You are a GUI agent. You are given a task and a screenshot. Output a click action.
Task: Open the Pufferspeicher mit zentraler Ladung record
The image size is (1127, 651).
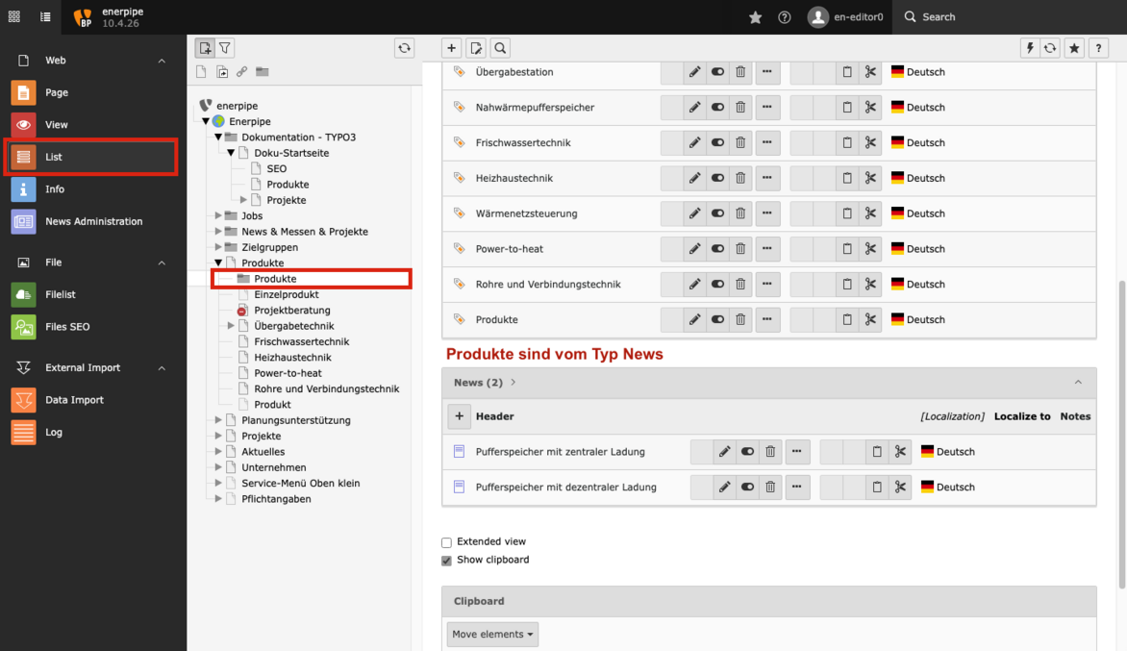pos(560,452)
